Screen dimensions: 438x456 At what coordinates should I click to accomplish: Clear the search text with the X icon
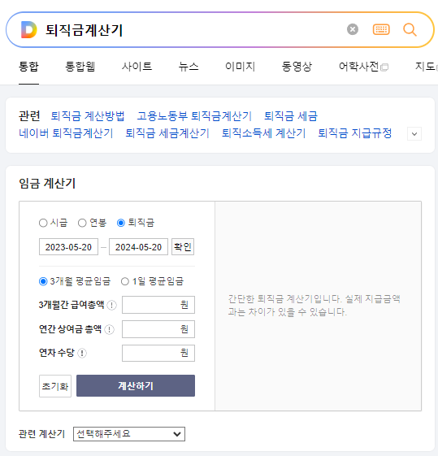point(353,29)
